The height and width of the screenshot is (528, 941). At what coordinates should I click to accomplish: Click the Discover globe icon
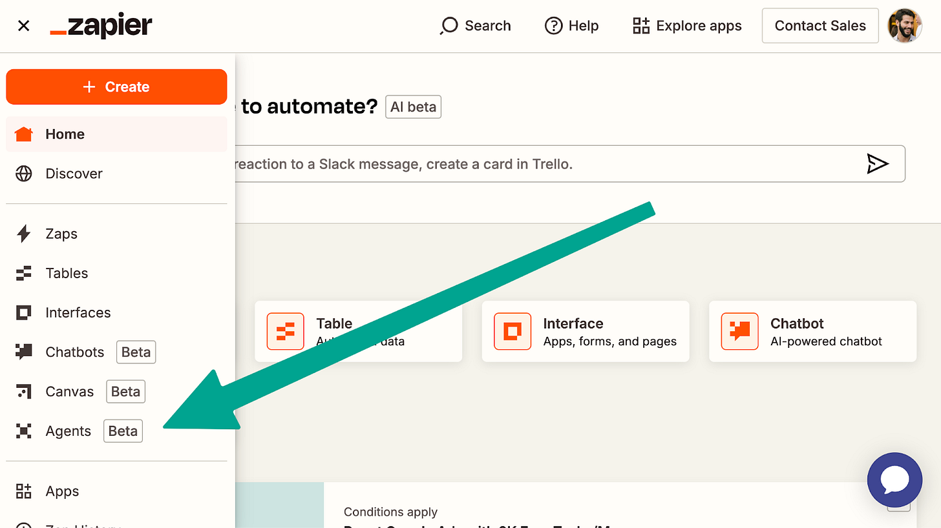[x=24, y=174]
